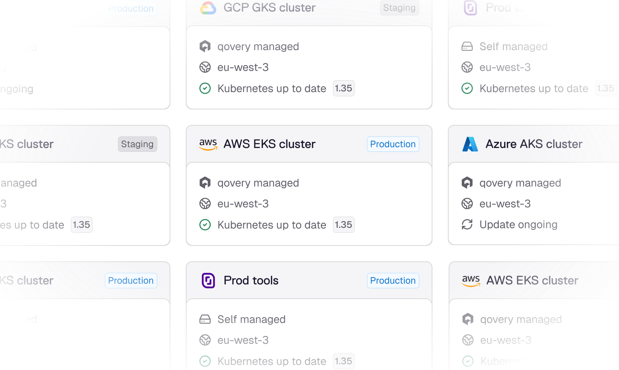Screen dimensions: 619x370
Task: Click the qovery icon in center AWS EKS card
Action: pos(205,183)
